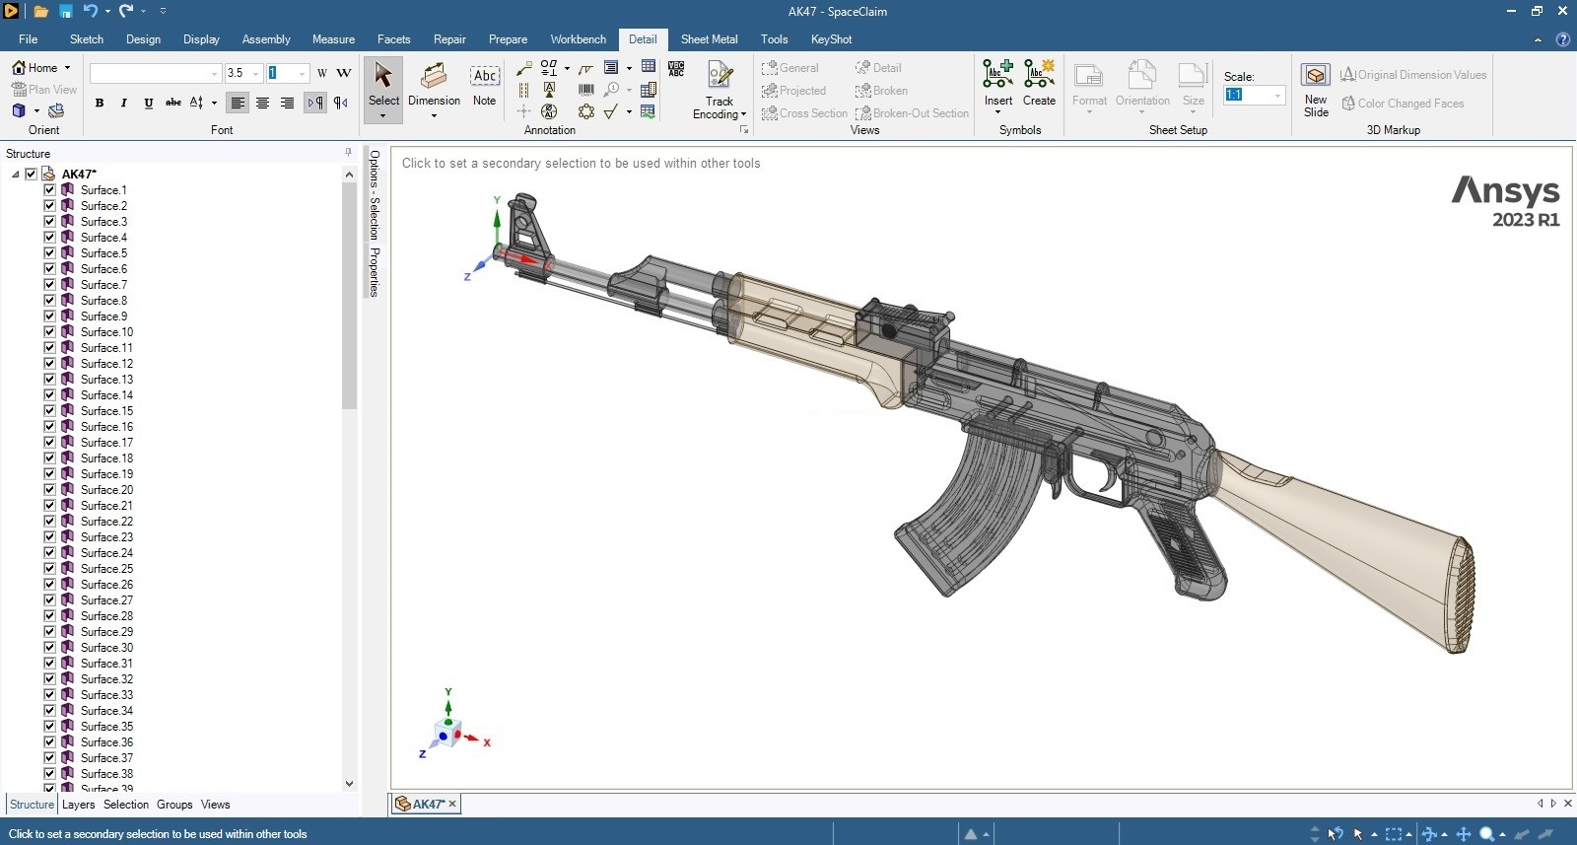Viewport: 1577px width, 845px height.
Task: Untick the Surface.25 checkbox
Action: [49, 569]
